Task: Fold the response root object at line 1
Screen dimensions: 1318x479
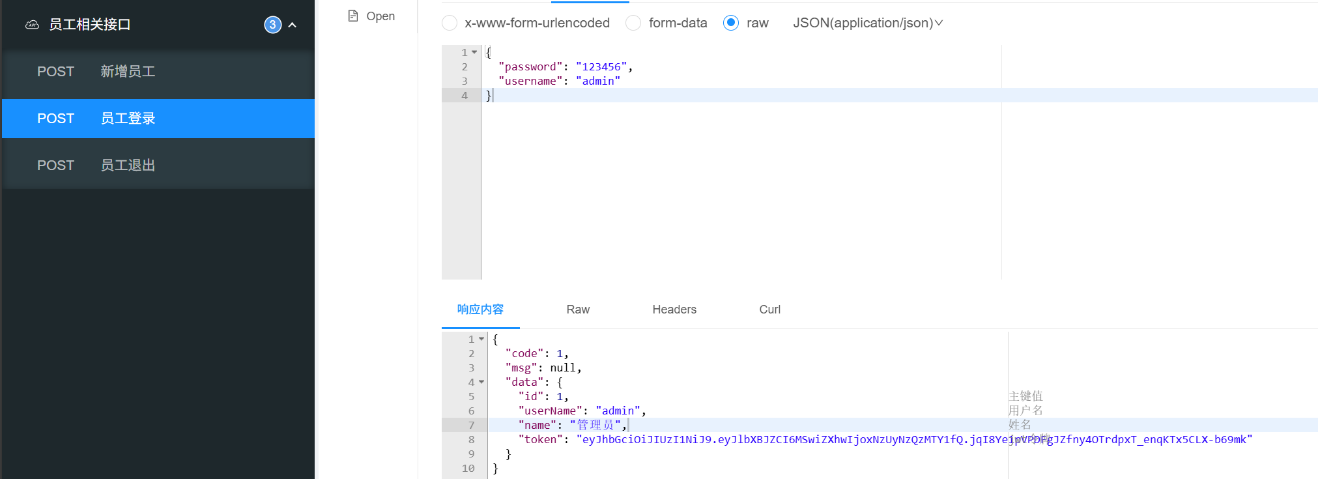Action: click(x=481, y=339)
